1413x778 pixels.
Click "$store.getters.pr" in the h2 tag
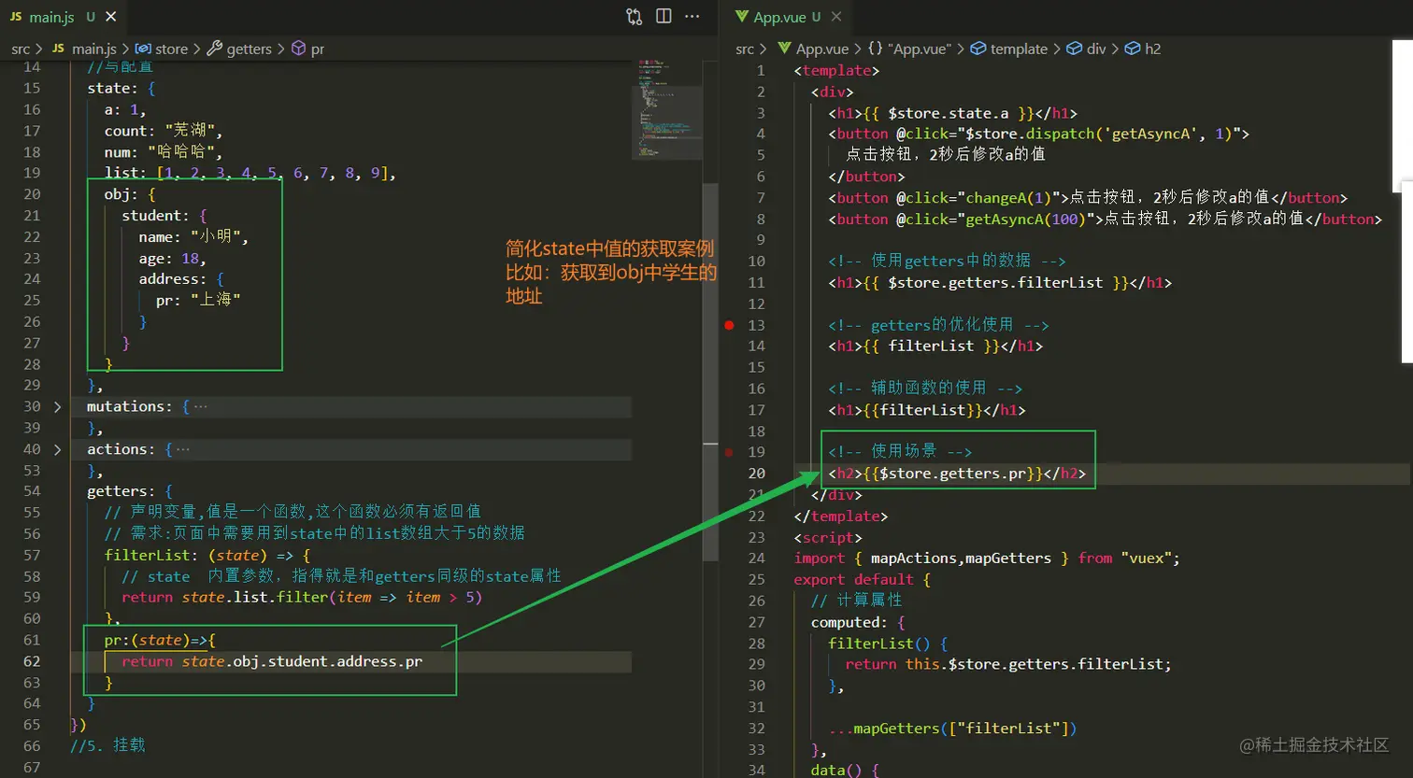click(x=952, y=474)
